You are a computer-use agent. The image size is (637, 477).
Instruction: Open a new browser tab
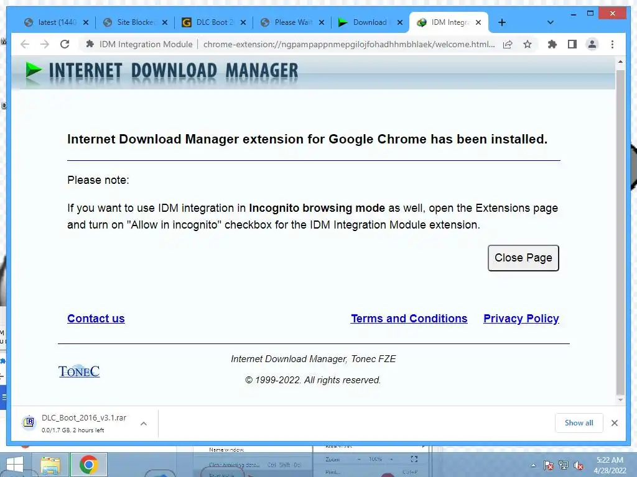tap(502, 23)
